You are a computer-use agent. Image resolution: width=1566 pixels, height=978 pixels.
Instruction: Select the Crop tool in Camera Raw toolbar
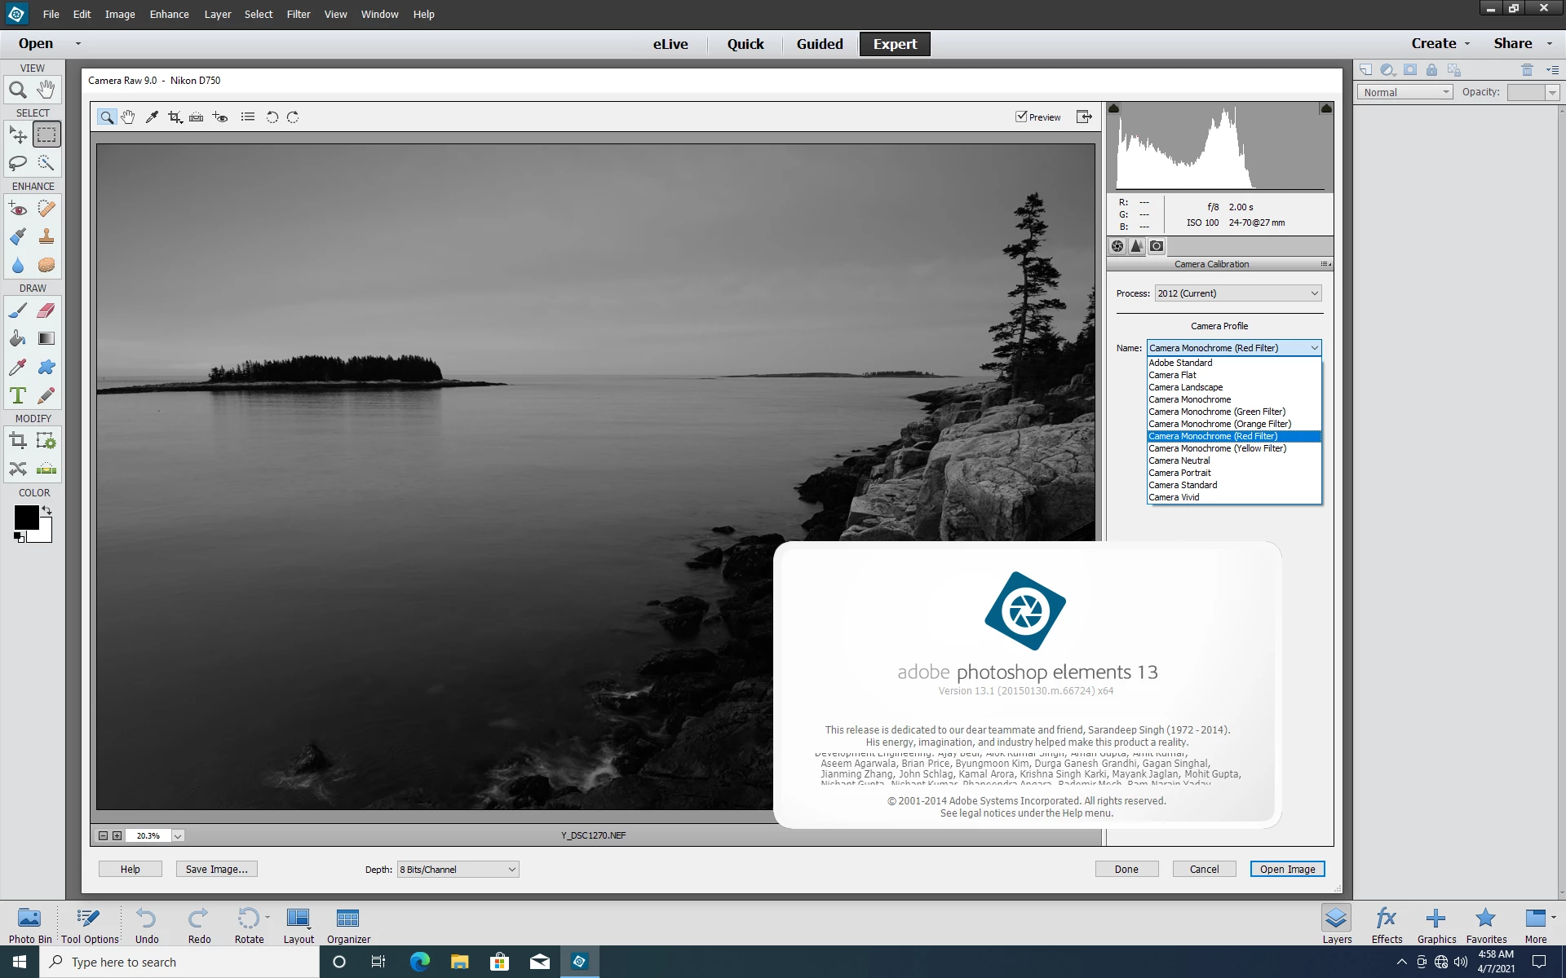pos(174,117)
